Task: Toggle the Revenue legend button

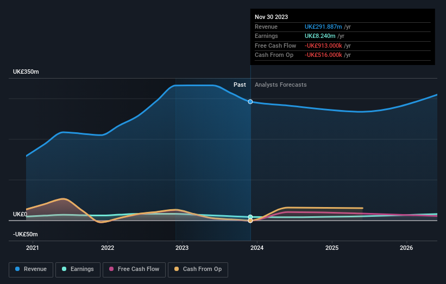Action: click(31, 269)
